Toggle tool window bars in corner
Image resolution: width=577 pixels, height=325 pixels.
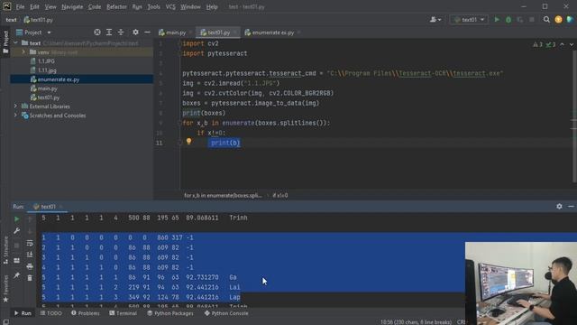click(5, 321)
